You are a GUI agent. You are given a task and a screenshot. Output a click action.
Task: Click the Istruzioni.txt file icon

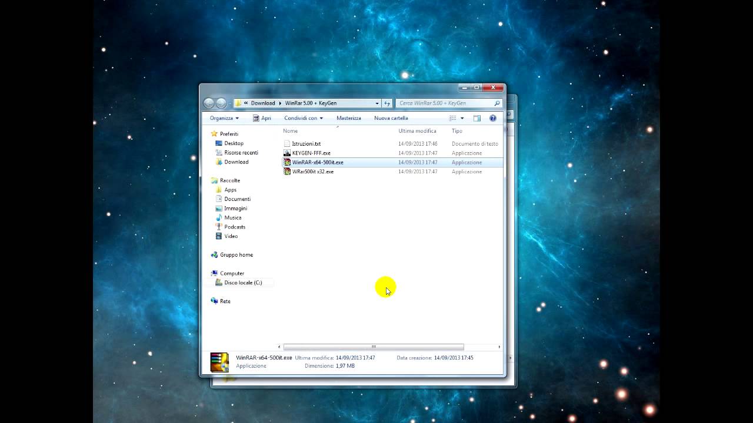coord(287,143)
